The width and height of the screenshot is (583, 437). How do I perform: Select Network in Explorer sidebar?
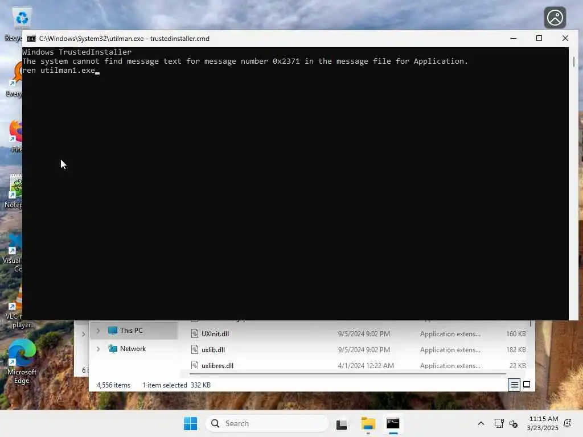[133, 349]
